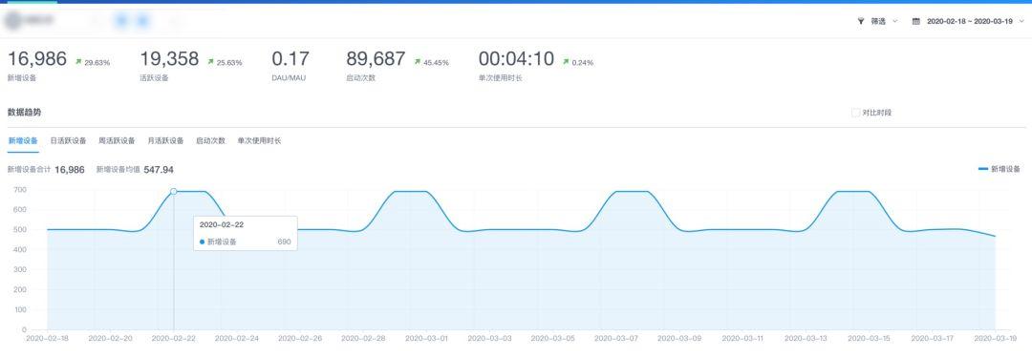This screenshot has height=357, width=1032.
Task: Click the 2020-02-22 data point on the chart
Action: tap(174, 191)
